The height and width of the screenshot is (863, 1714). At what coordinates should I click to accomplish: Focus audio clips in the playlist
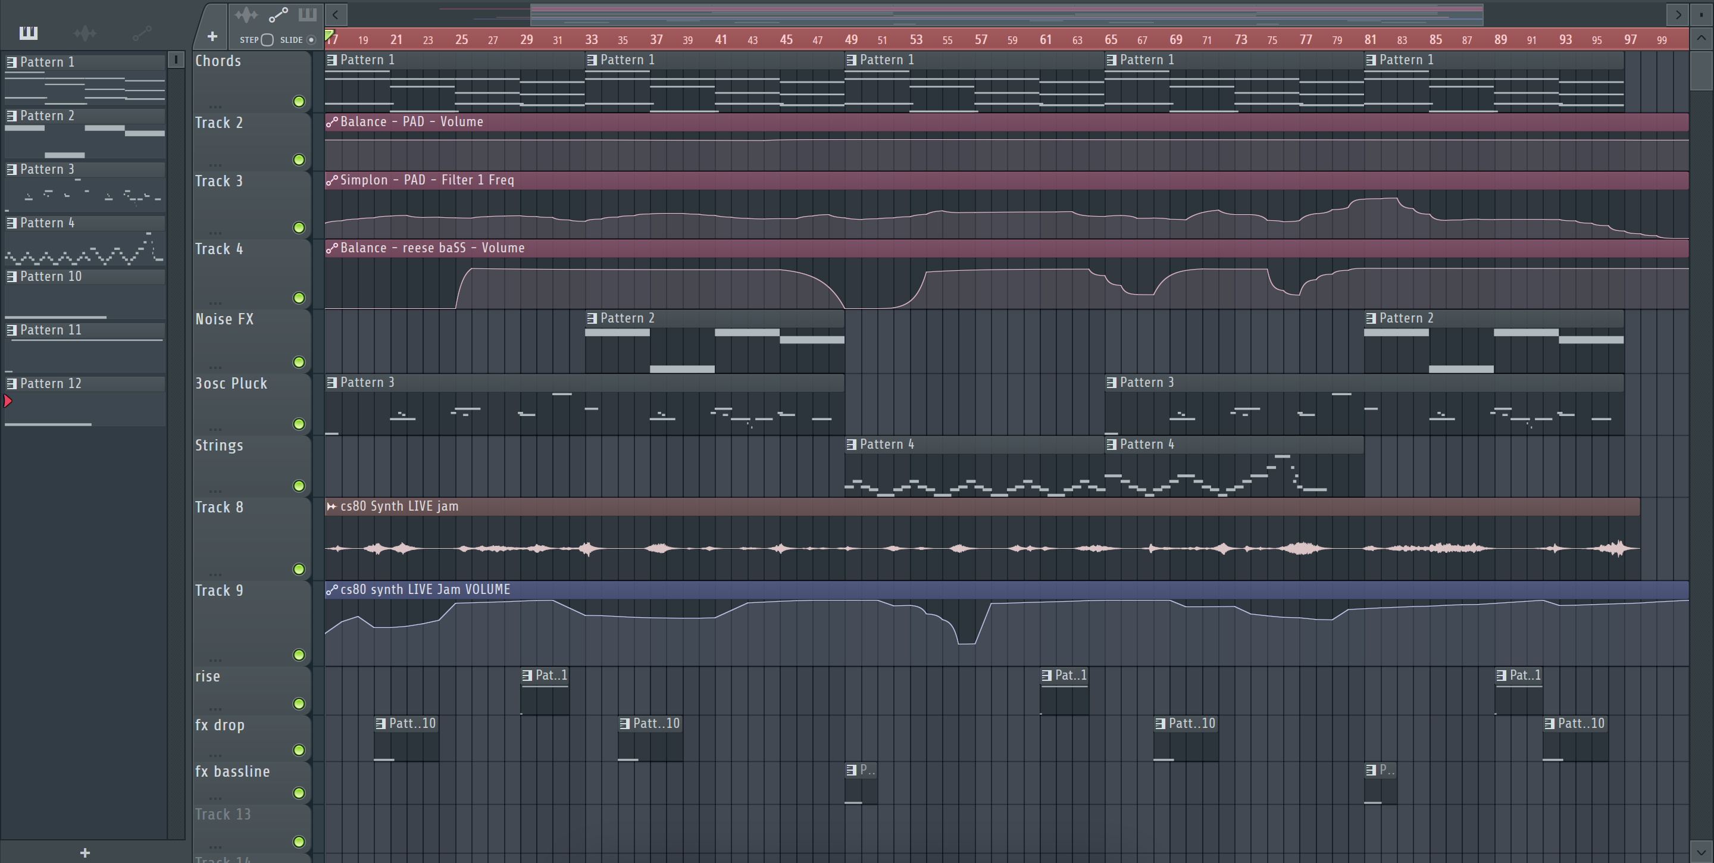pyautogui.click(x=246, y=14)
